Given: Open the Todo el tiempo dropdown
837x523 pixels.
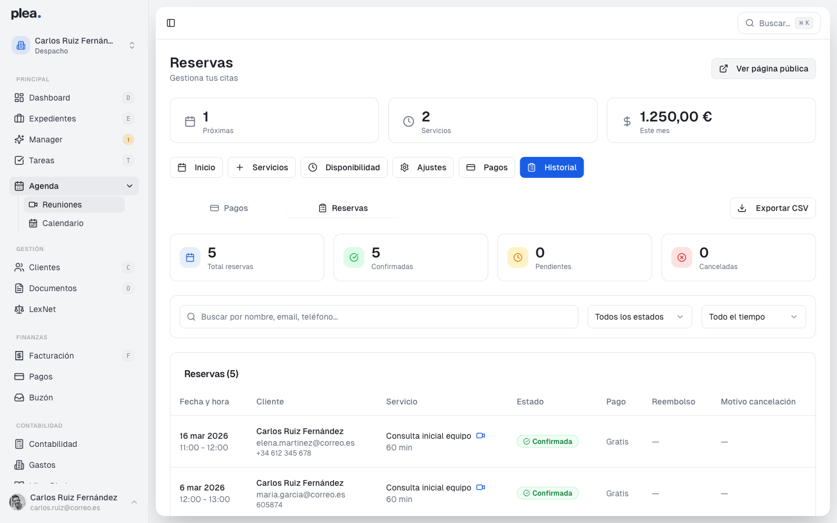Looking at the screenshot, I should [x=754, y=317].
